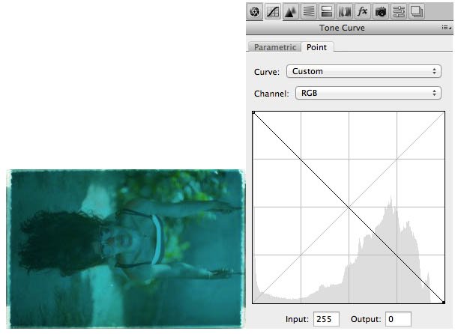Screen dimensions: 455x334
Task: Open the Detail panel triangles icon
Action: click(291, 11)
